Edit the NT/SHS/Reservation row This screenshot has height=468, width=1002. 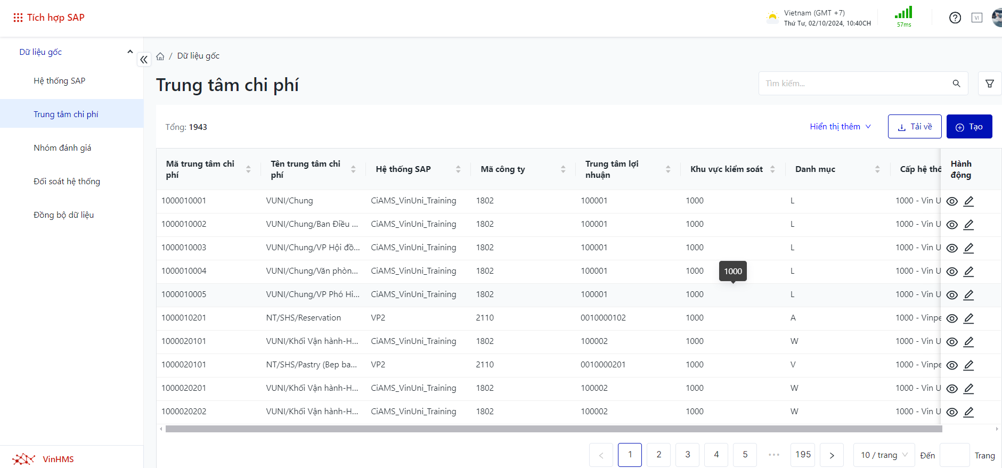click(x=968, y=318)
